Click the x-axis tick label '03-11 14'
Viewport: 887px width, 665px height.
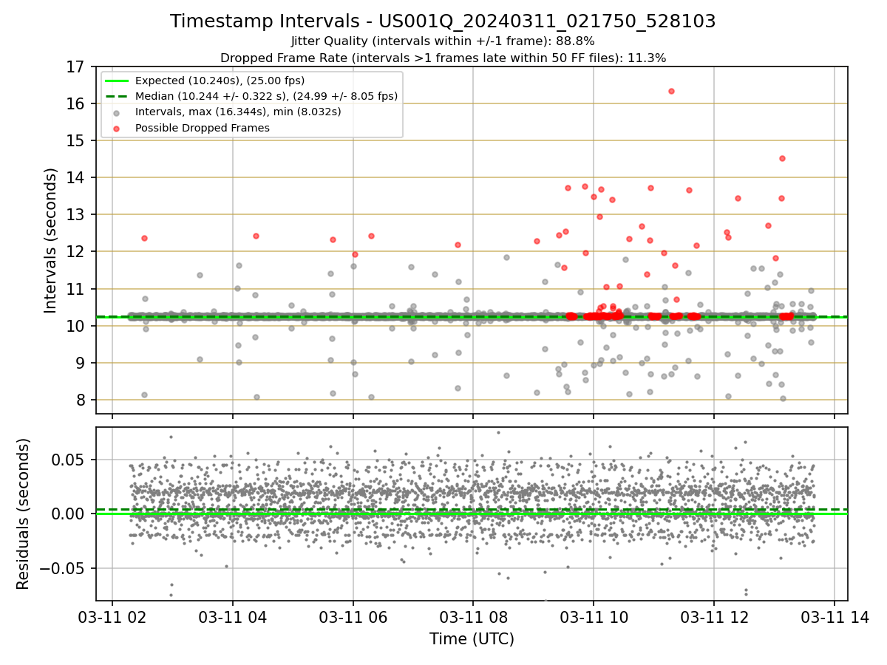coord(835,618)
